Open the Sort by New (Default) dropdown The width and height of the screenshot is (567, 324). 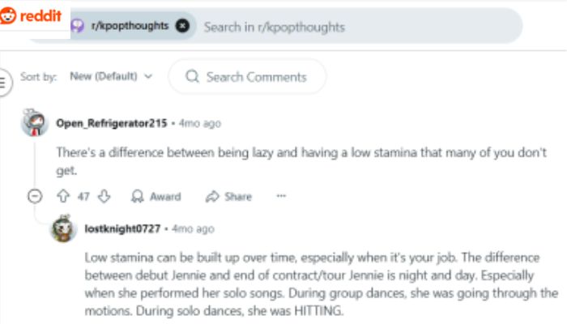click(x=111, y=77)
